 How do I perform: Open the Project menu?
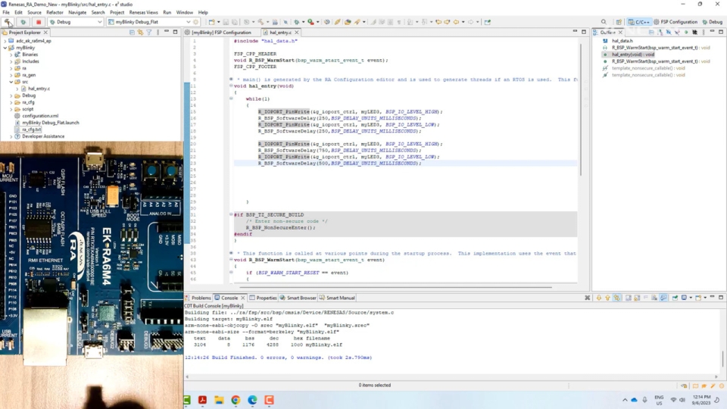point(117,13)
